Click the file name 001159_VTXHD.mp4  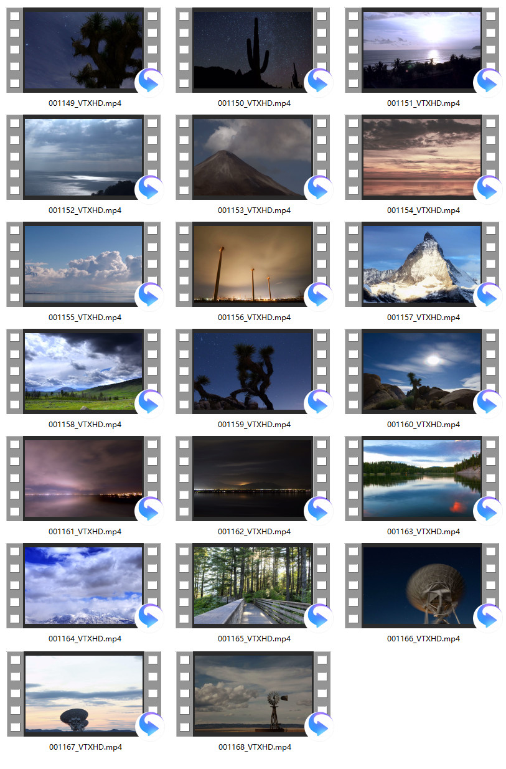(x=254, y=425)
